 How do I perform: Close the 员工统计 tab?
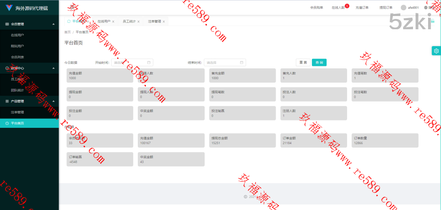click(x=138, y=22)
